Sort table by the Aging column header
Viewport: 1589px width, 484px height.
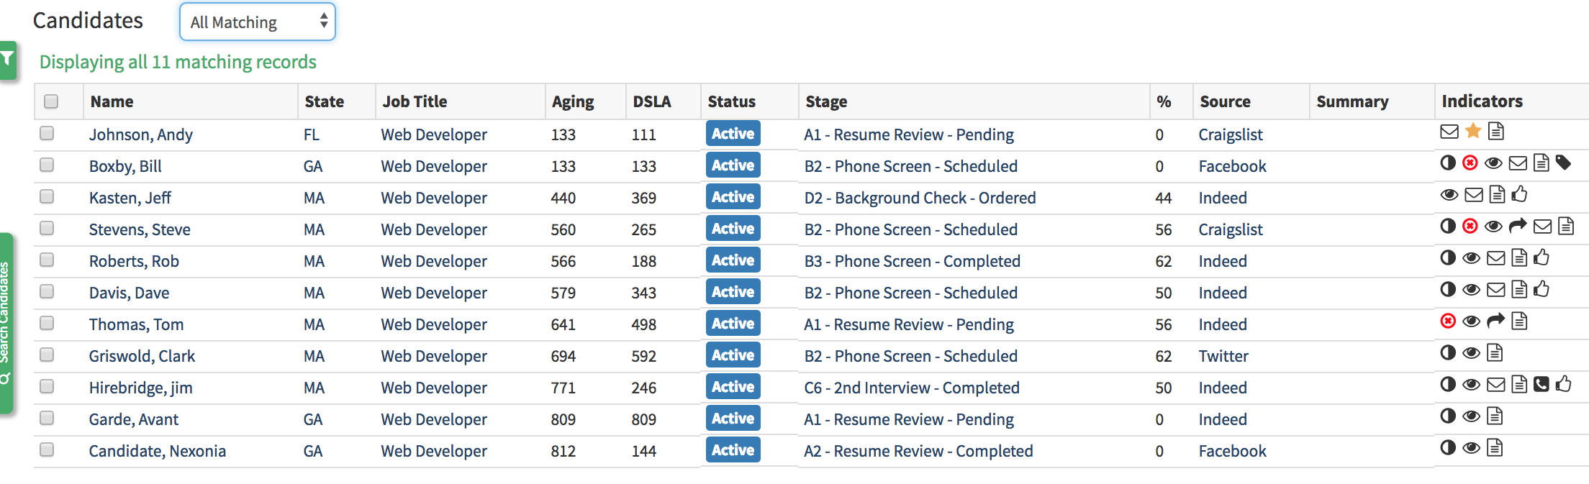(573, 101)
